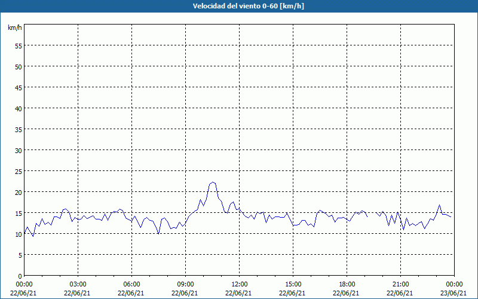
Task: Click the 'km/h' axis unit label
Action: click(15, 28)
